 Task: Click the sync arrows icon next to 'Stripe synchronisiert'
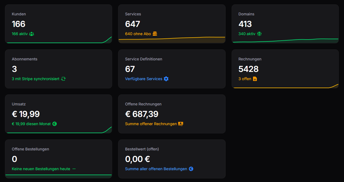tap(63, 79)
